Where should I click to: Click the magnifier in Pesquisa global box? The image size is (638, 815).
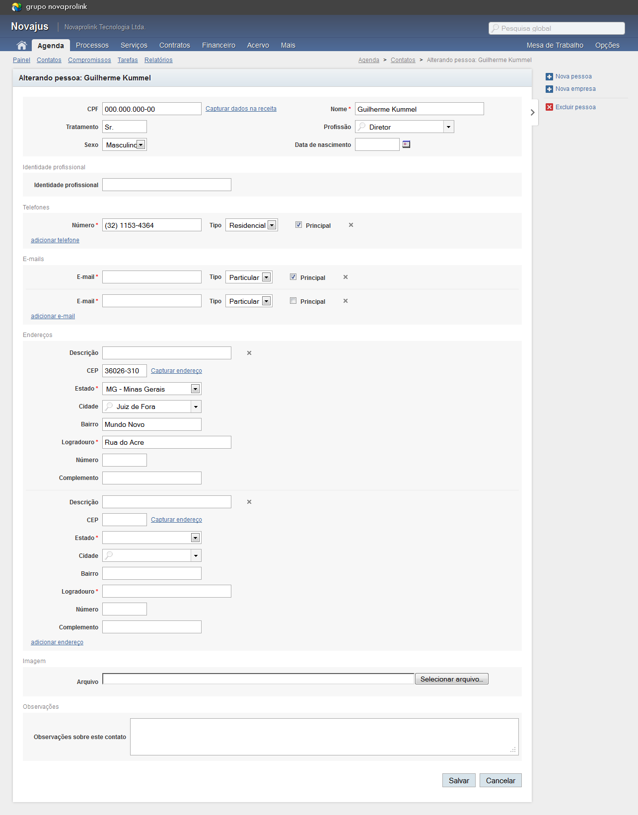tap(495, 28)
